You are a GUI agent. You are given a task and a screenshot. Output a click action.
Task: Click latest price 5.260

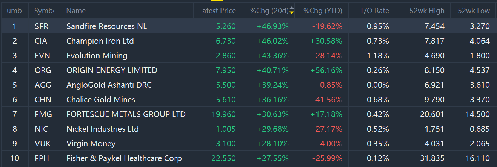pos(226,26)
